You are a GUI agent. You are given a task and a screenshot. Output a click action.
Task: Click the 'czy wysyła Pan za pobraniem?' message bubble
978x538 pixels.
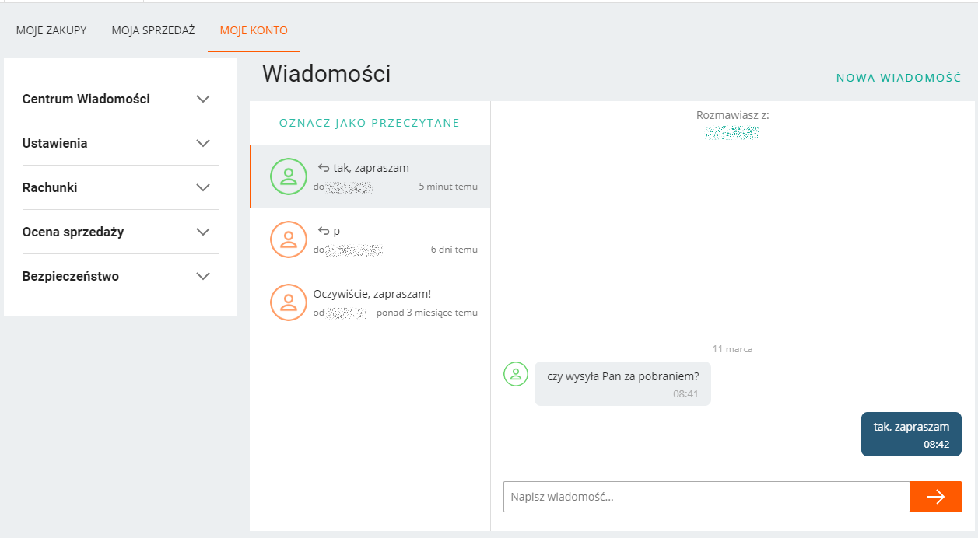click(x=622, y=383)
